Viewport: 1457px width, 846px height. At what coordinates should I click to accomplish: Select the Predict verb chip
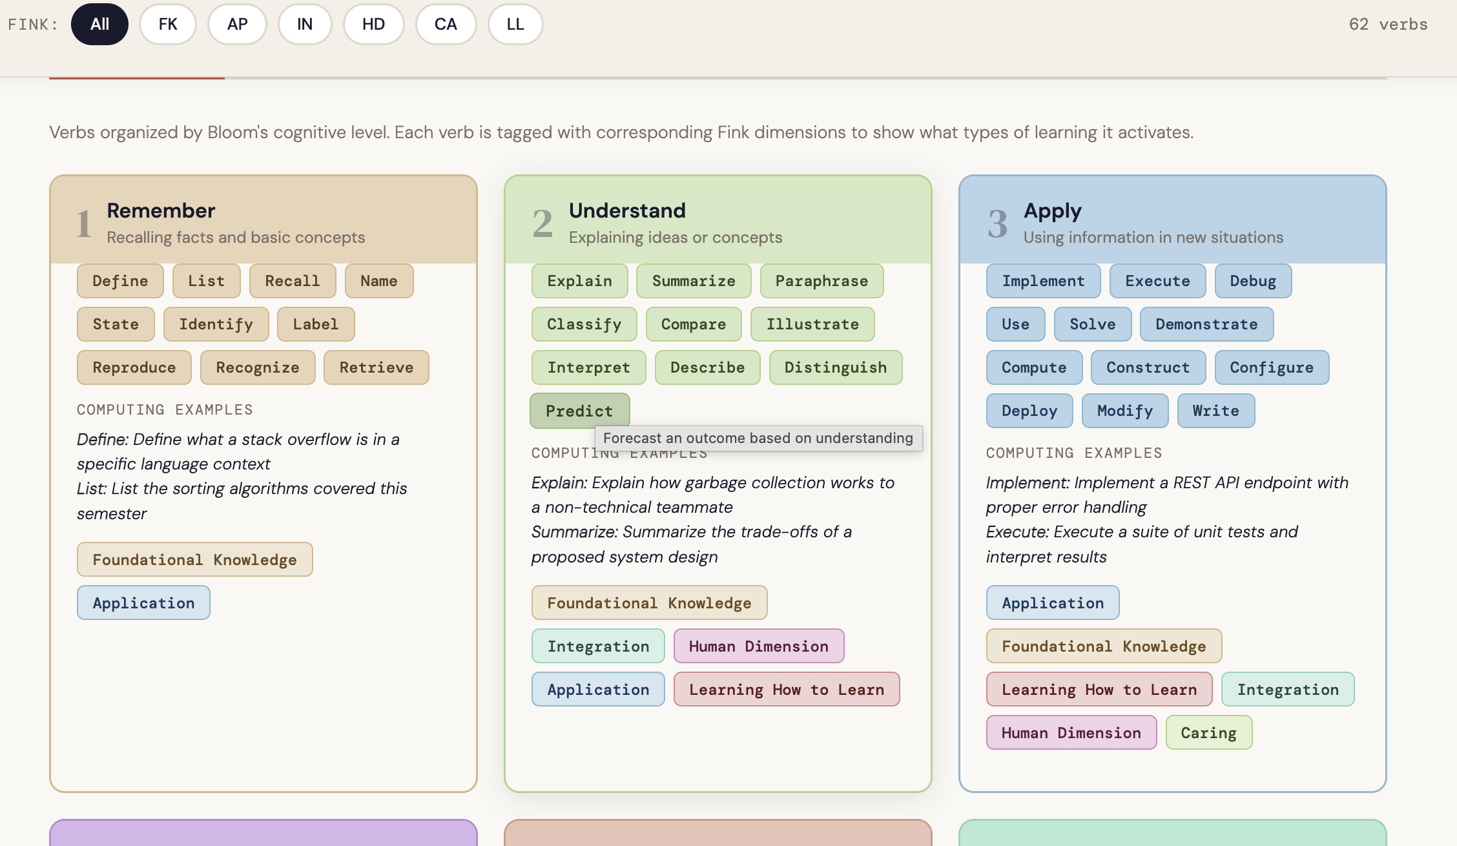click(x=579, y=411)
